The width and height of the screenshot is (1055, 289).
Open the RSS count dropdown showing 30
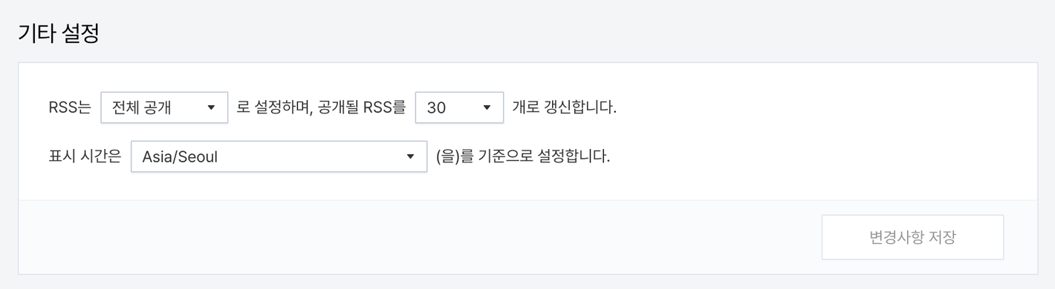click(x=460, y=107)
